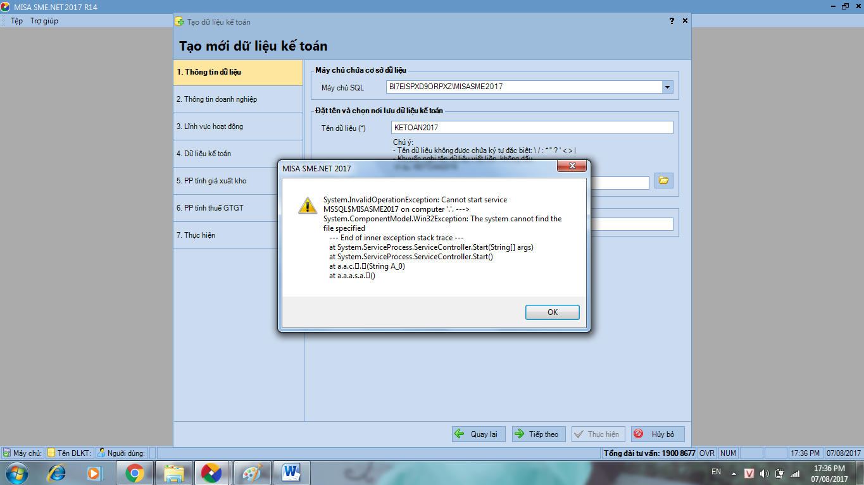This screenshot has height=485, width=864.
Task: Select step 4. Dữ liệu kế toán
Action: click(238, 154)
